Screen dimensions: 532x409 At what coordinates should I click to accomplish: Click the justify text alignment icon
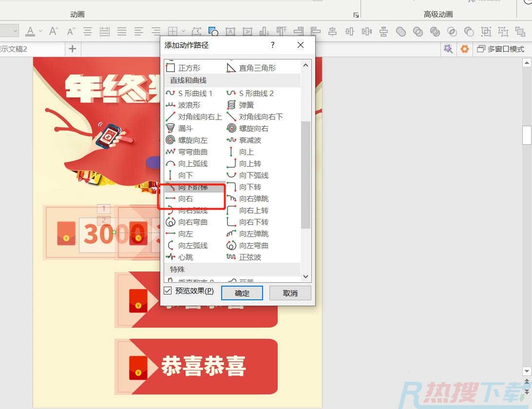click(121, 31)
